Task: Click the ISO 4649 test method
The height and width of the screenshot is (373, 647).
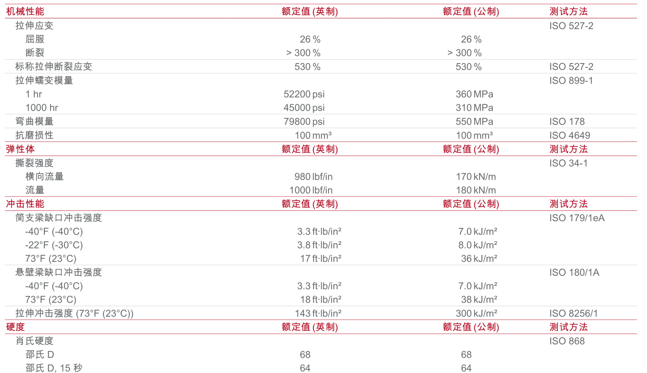Action: 570,135
